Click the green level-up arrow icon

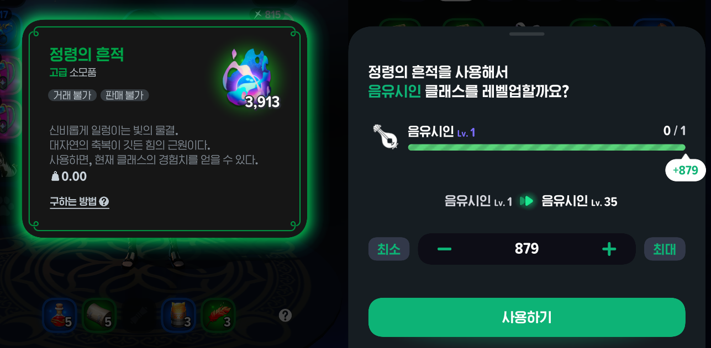[527, 201]
